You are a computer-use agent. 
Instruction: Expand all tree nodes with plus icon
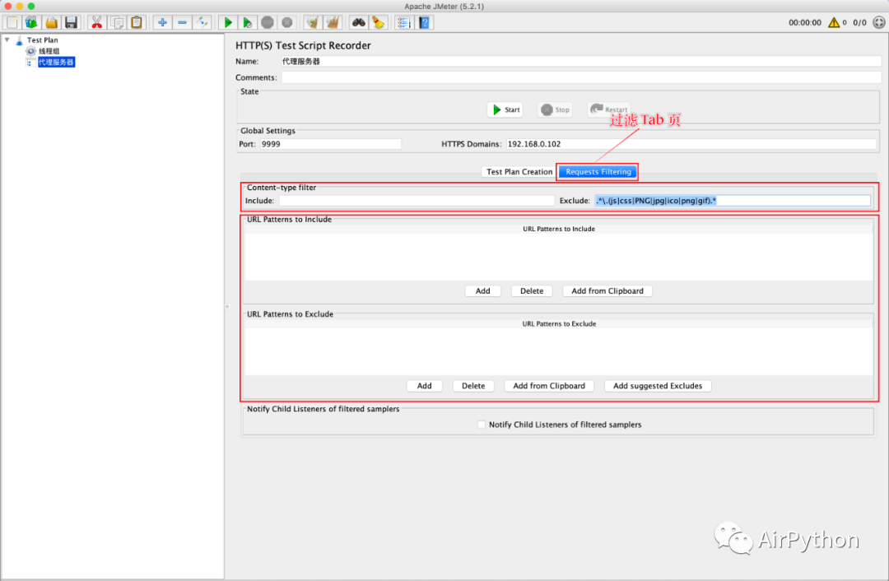click(163, 23)
